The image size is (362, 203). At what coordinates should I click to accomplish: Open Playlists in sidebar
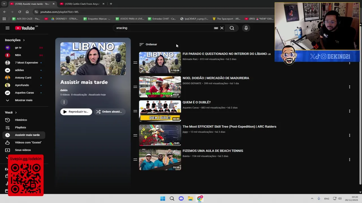point(24,127)
